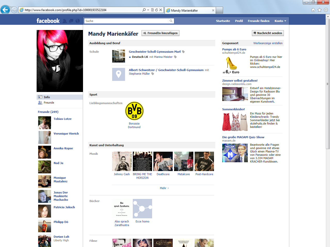Expand Mehr under music list
Viewport: 330px width, 247px height.
[x=164, y=188]
